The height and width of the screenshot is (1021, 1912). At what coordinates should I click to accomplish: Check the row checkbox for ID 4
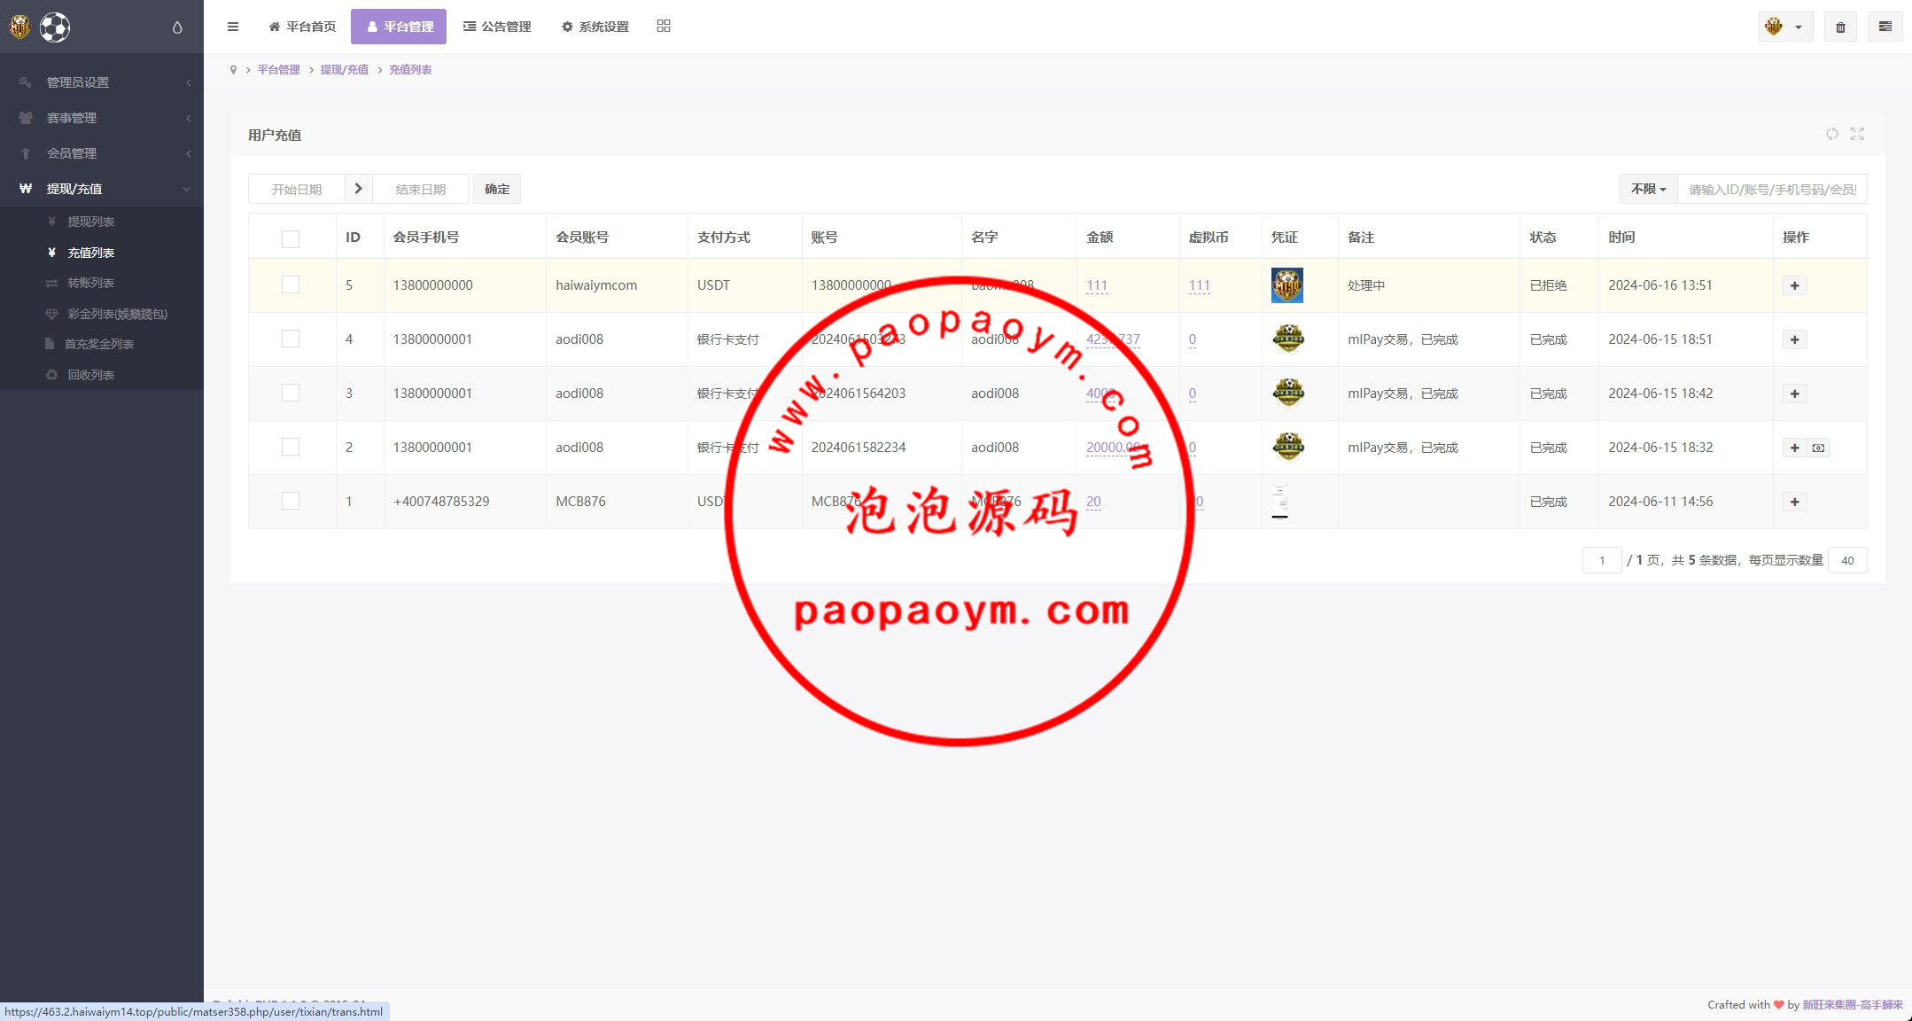tap(291, 339)
